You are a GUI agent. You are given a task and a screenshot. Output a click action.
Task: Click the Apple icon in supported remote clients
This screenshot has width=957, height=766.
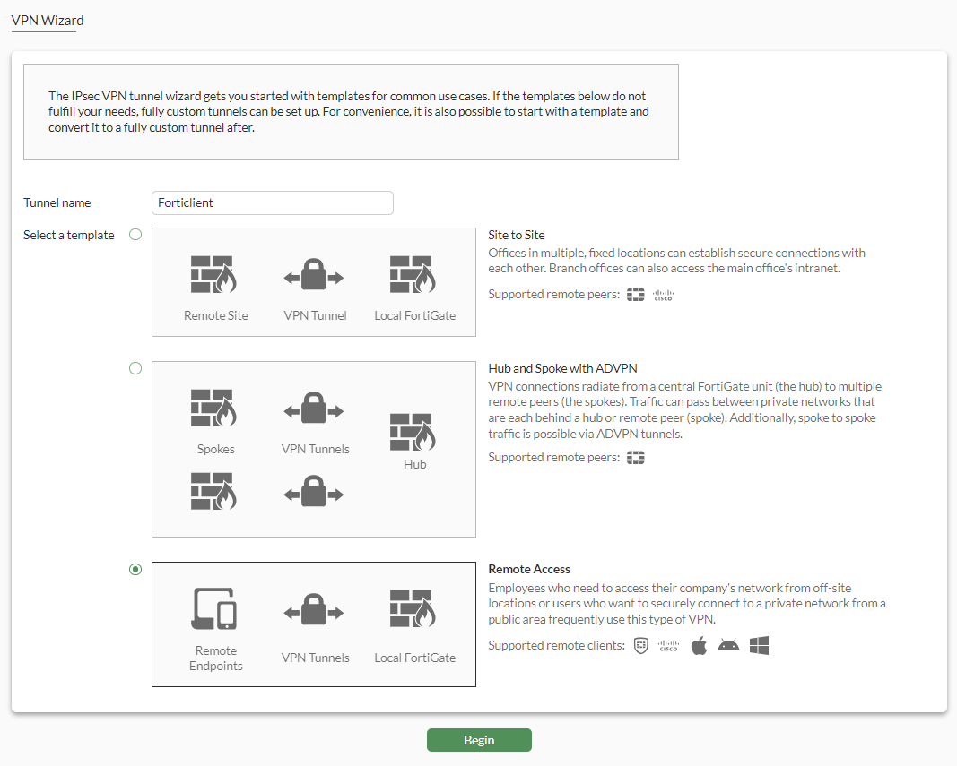pos(699,644)
